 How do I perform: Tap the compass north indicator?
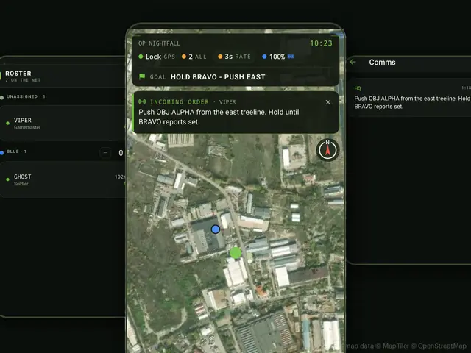(x=327, y=150)
